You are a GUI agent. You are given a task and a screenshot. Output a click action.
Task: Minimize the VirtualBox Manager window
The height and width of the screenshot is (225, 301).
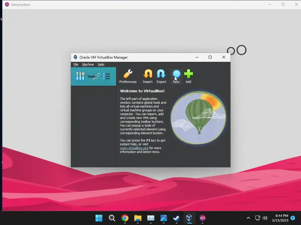(x=197, y=57)
